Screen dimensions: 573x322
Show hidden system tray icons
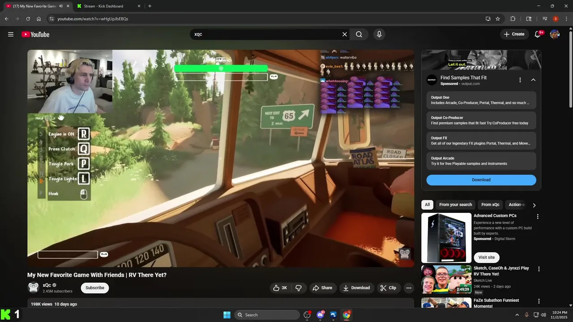(517, 315)
